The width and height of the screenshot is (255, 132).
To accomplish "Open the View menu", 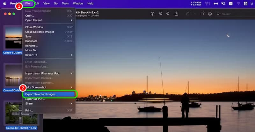I will click(47, 4).
